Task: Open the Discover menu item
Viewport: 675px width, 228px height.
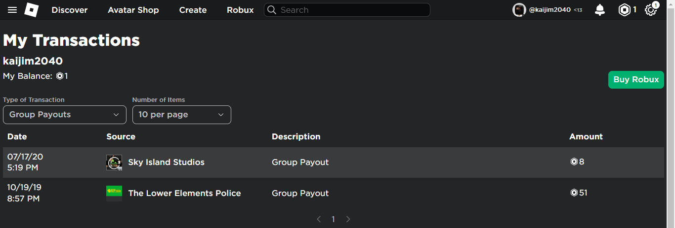Action: coord(70,10)
